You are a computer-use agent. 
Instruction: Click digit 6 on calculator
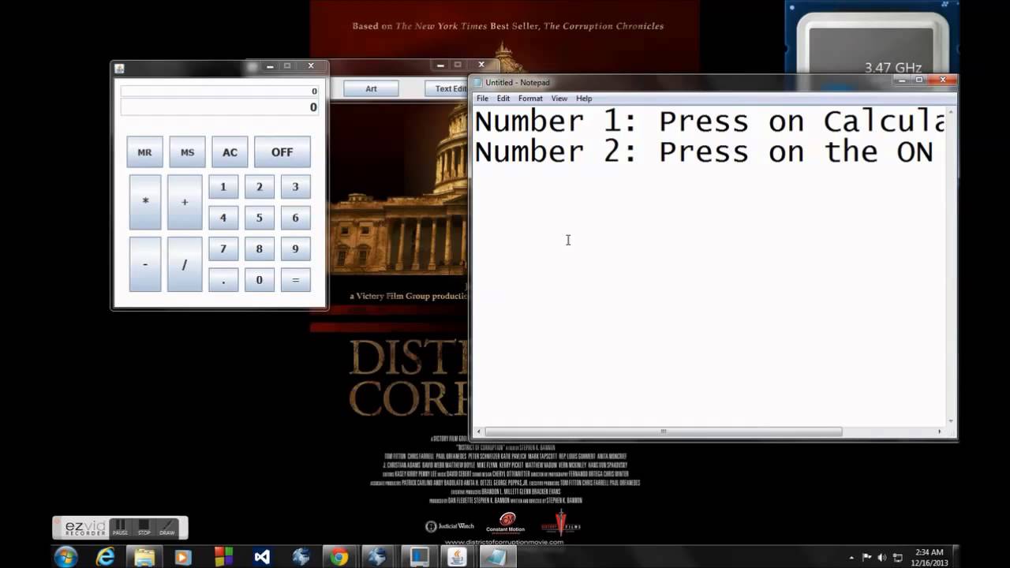(296, 218)
